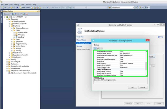Click the Save All toolbar icon
Viewport: 167px width, 109px height.
coord(17,7)
